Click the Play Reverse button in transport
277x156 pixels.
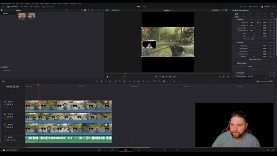(160, 77)
